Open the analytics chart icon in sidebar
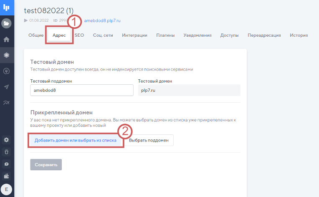This screenshot has width=319, height=197. [x=7, y=103]
